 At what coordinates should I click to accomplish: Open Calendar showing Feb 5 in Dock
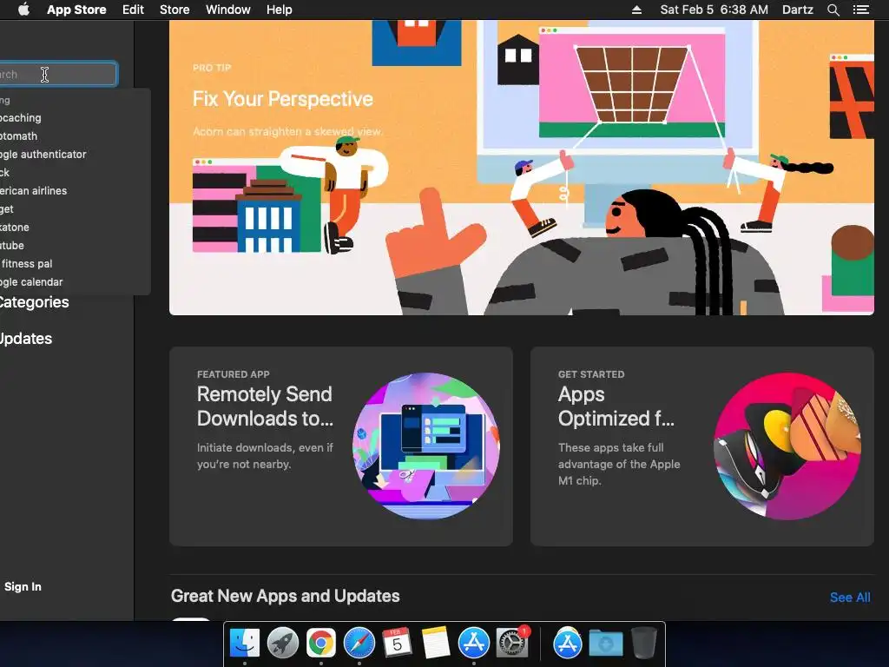point(397,644)
